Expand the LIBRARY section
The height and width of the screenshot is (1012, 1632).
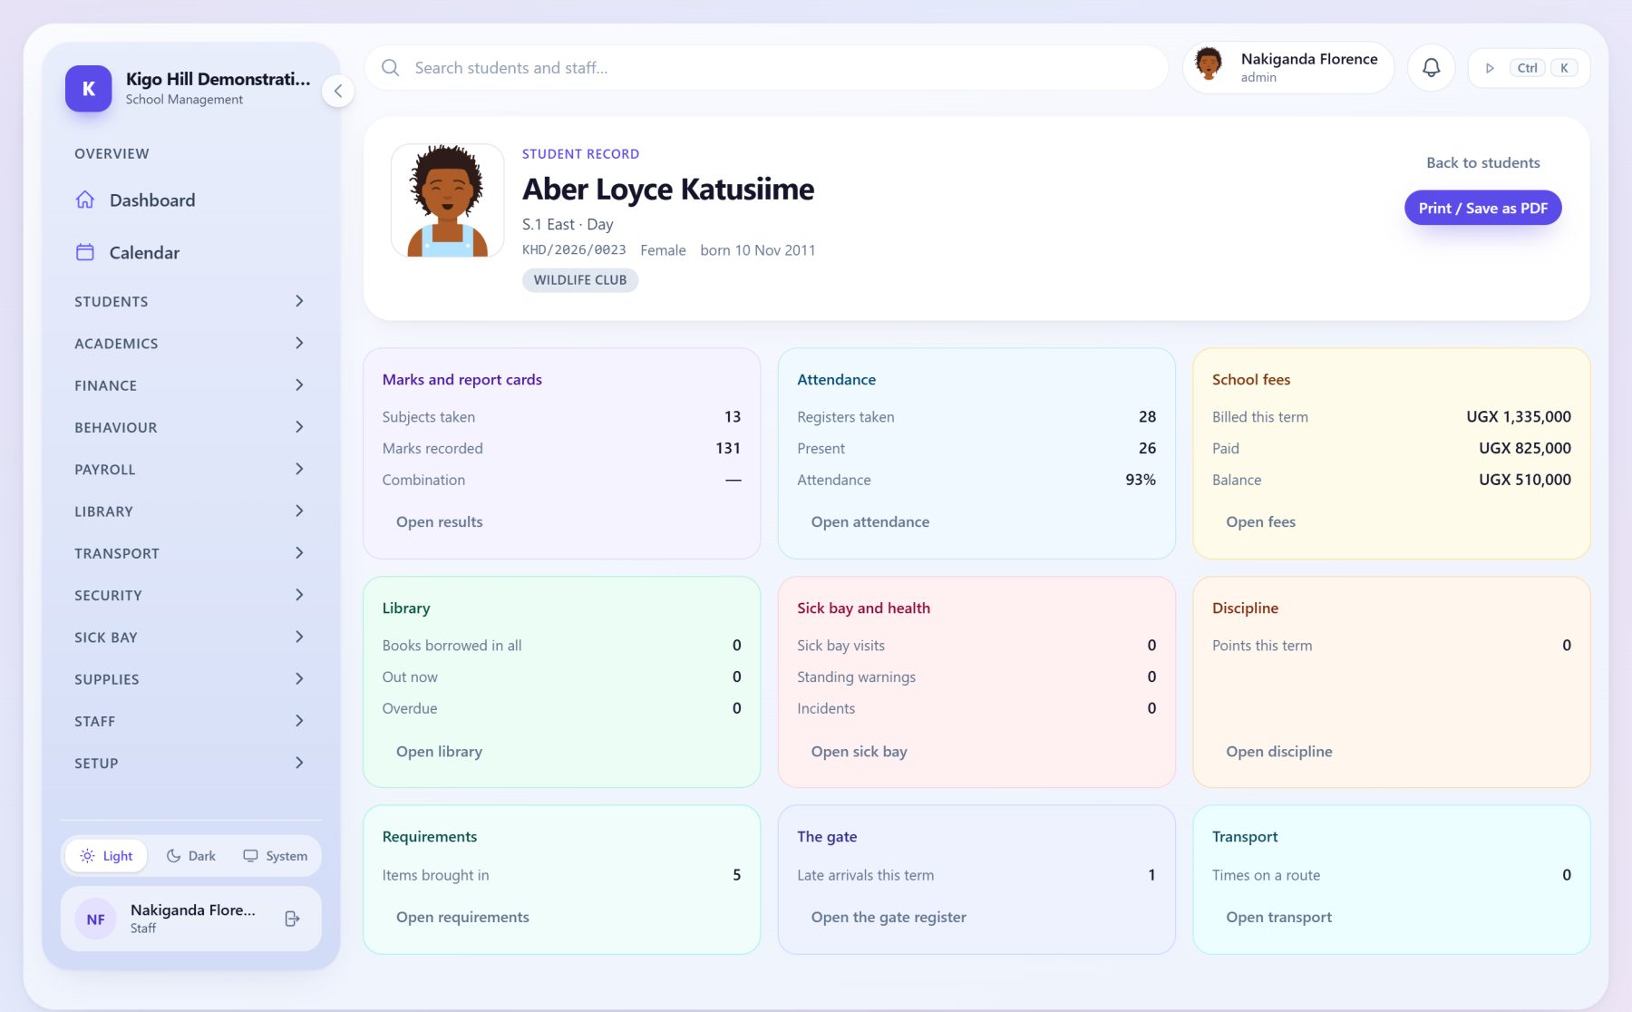pos(190,511)
